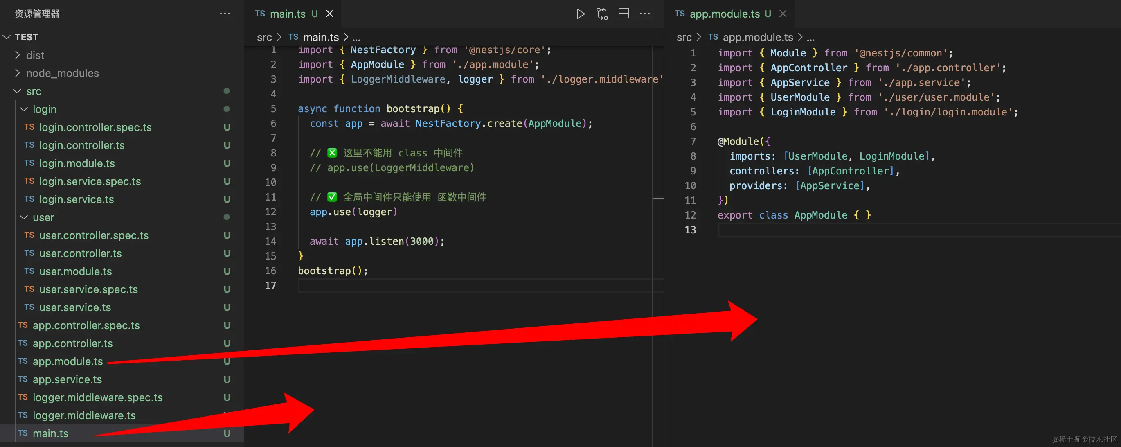
Task: Switch to the main.ts tab
Action: 287,14
